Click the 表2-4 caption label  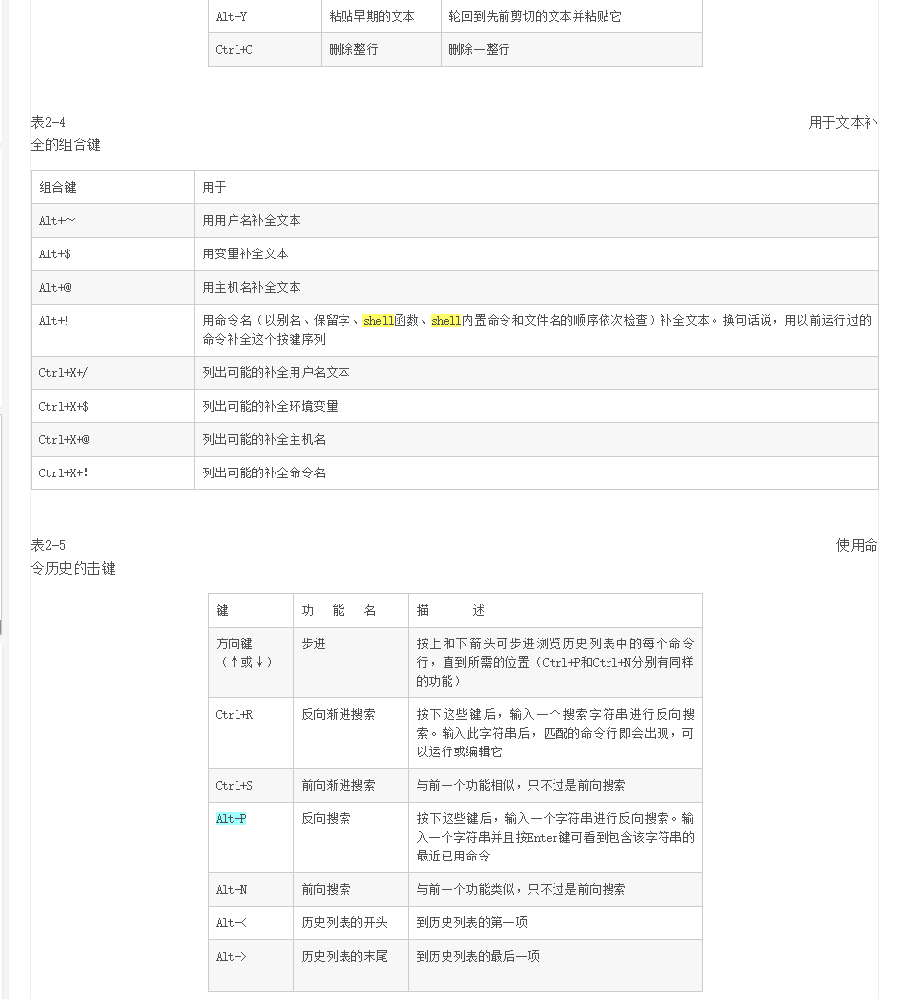[x=48, y=122]
